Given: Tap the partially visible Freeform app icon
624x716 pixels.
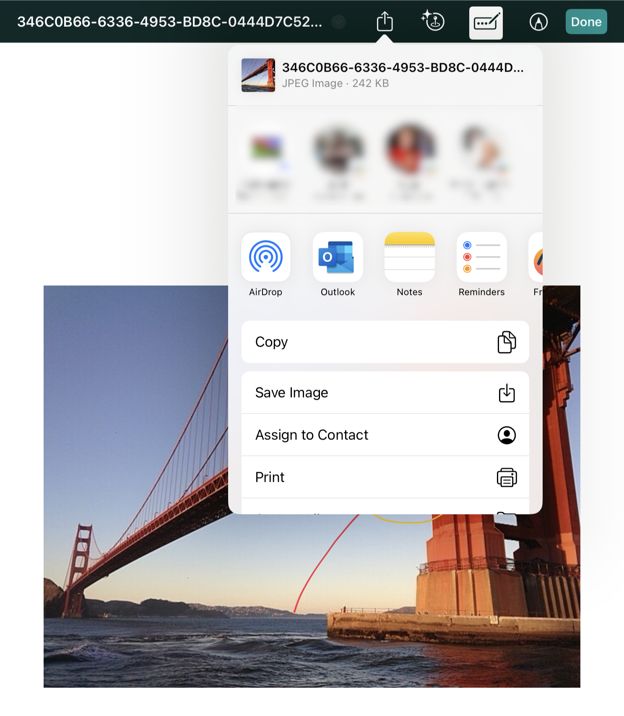Looking at the screenshot, I should coord(536,257).
